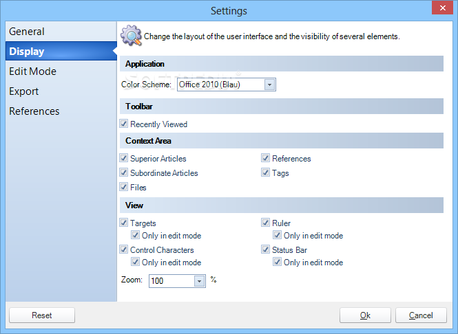Open the Color Scheme dropdown arrow
The width and height of the screenshot is (458, 334).
coord(269,85)
